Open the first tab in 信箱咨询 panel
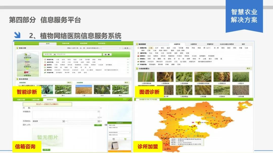Image resolution: width=273 pixels, height=153 pixels. [21, 100]
